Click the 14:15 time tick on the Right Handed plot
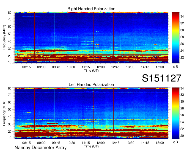187x151 pixels. 145,67
